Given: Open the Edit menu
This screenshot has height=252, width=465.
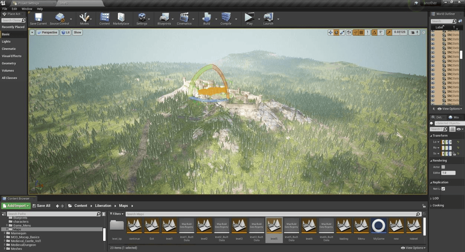Looking at the screenshot, I should coord(14,9).
